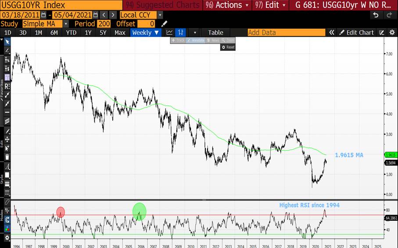Collapse panel with double chevron icon
Image resolution: width=398 pixels, height=248 pixels.
(x=331, y=32)
